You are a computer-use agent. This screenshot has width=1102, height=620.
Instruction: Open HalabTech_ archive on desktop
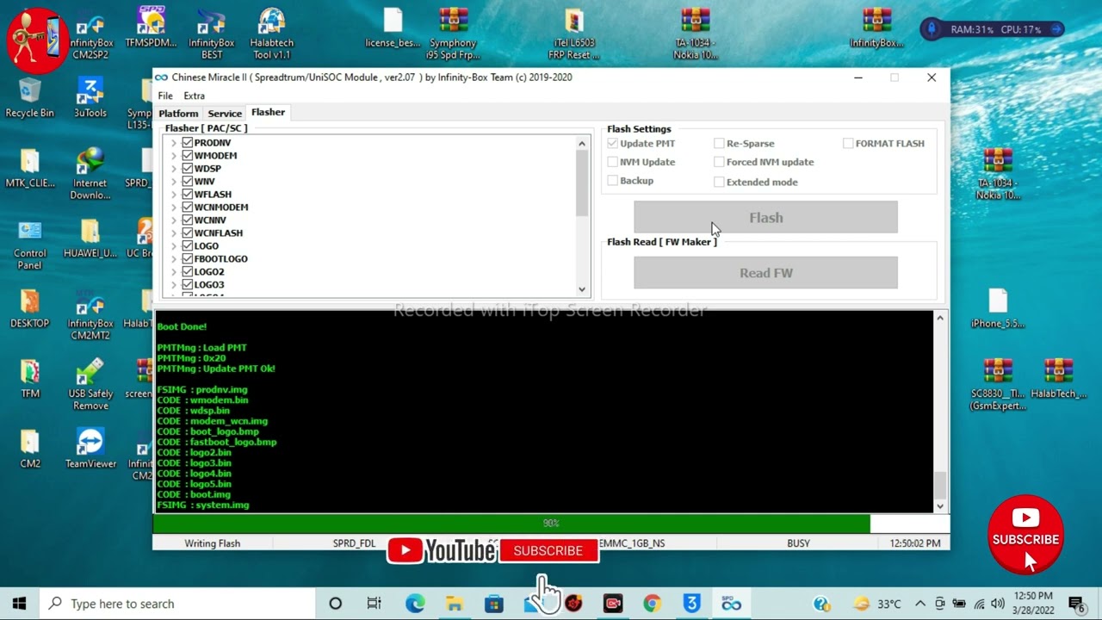coord(1058,379)
